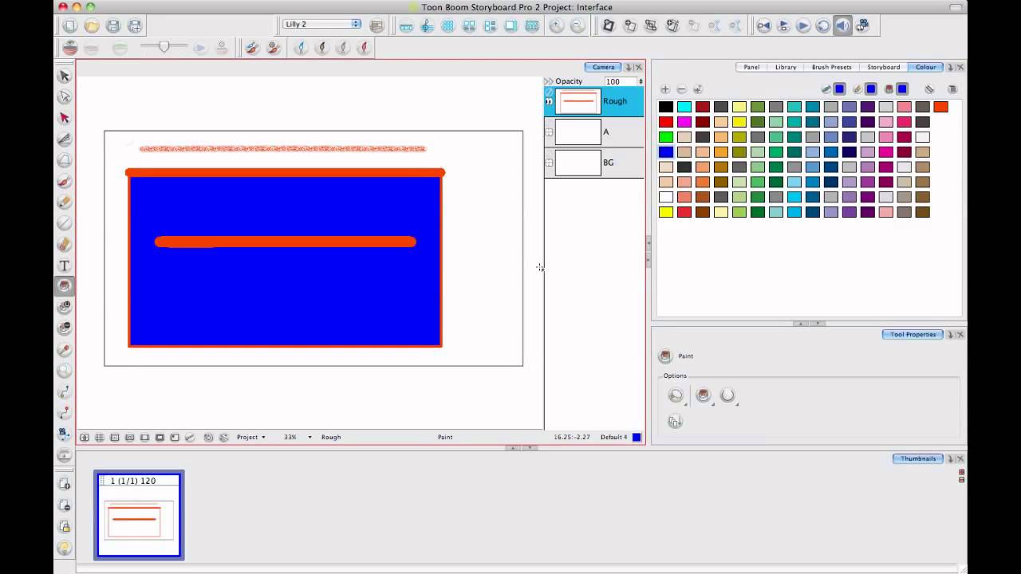Select the active Paint bucket tool in left toolbar
This screenshot has width=1021, height=574.
[x=65, y=286]
